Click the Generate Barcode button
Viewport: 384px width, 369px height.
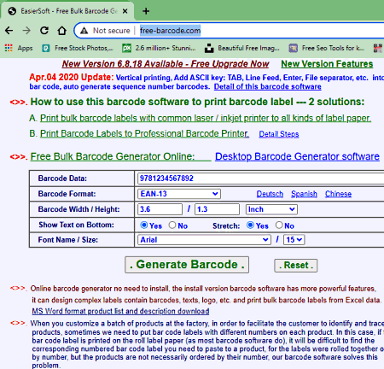click(x=187, y=265)
